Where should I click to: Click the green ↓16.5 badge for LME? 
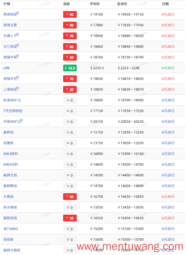coord(70,68)
